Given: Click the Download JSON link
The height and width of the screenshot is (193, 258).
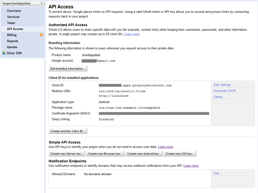Looking at the screenshot, I should click(224, 91).
